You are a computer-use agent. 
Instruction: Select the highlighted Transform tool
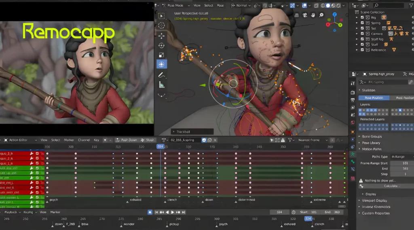coord(162,64)
